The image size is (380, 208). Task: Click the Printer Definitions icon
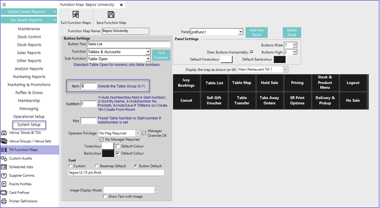(x=4, y=201)
